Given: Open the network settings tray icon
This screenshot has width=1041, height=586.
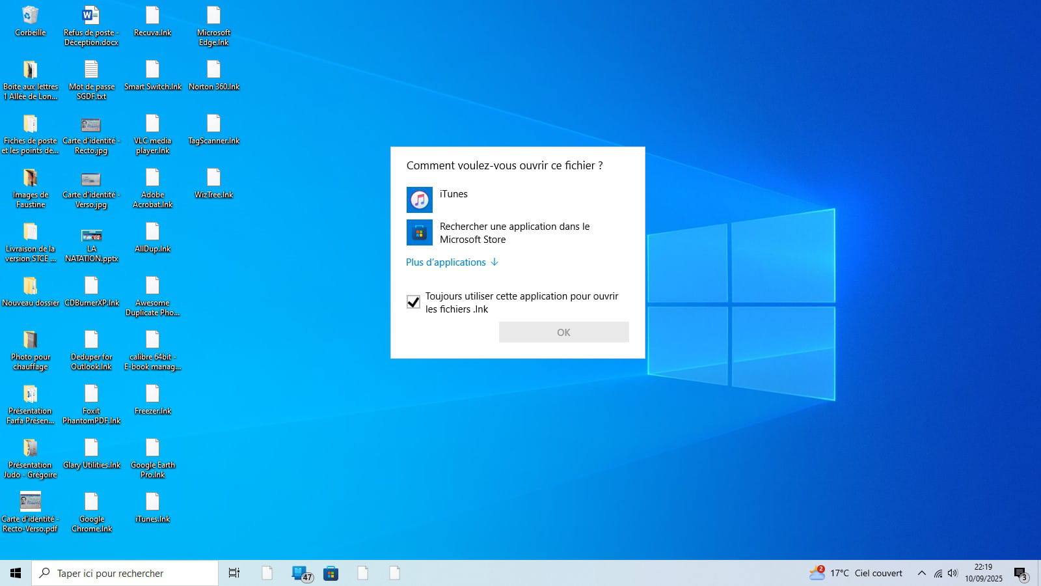Looking at the screenshot, I should tap(938, 573).
